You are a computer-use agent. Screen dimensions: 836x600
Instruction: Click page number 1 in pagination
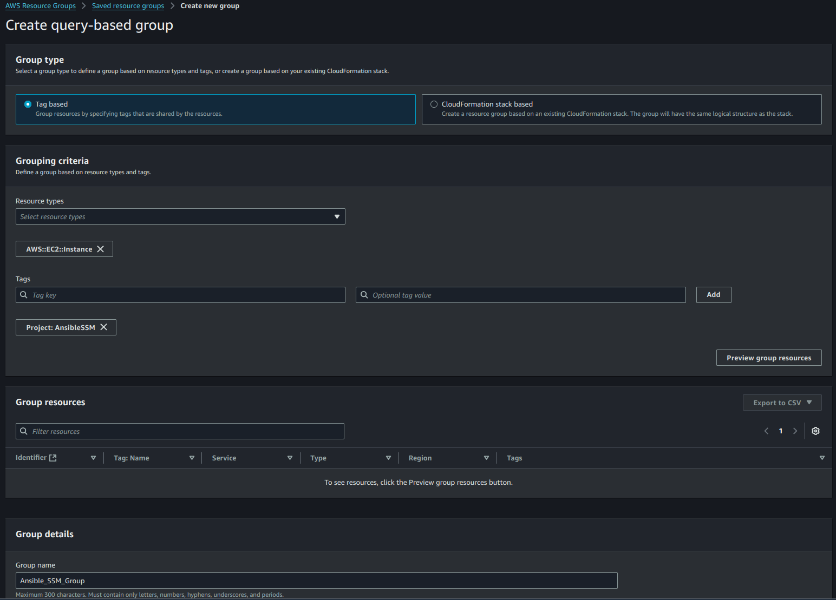(x=781, y=431)
